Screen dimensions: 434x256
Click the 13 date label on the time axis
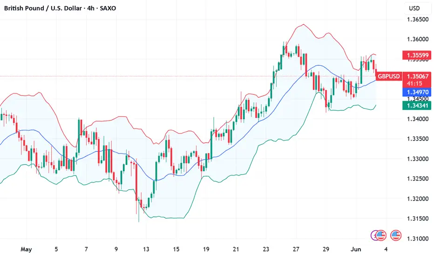pos(146,249)
